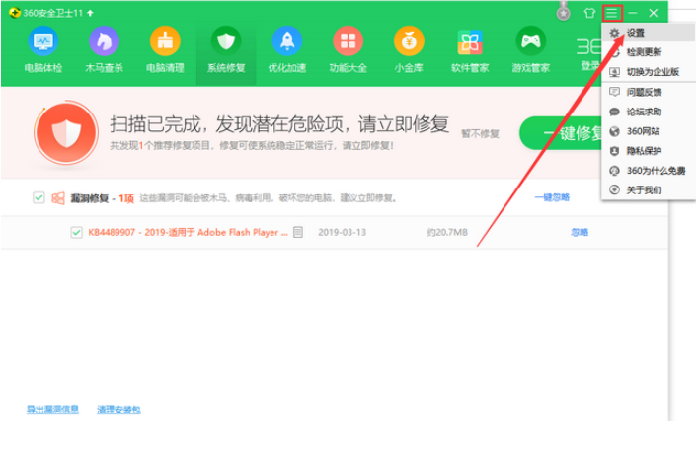Click the Windows icon beside 漏洞修复
The width and height of the screenshot is (698, 451).
point(58,198)
